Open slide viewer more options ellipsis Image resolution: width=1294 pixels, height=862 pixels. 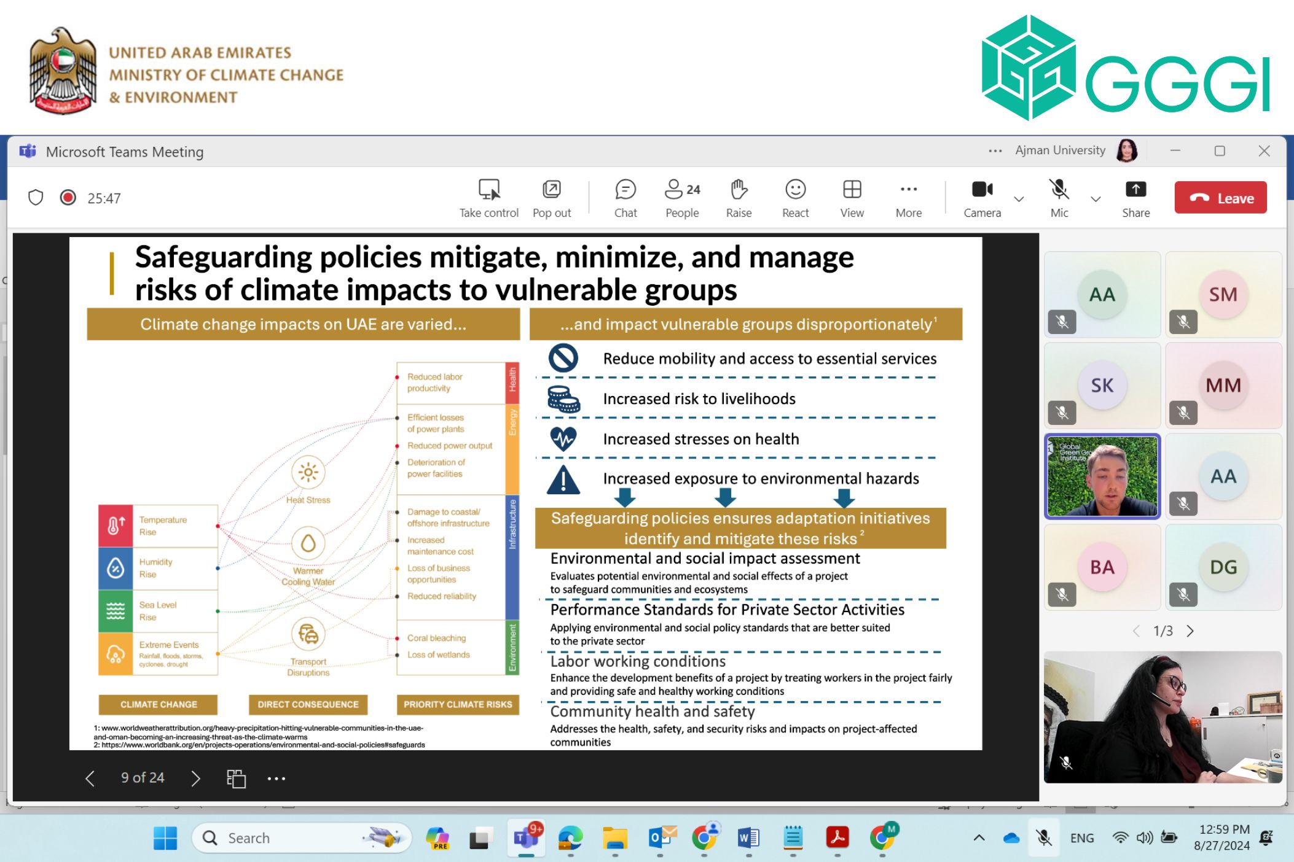(276, 779)
